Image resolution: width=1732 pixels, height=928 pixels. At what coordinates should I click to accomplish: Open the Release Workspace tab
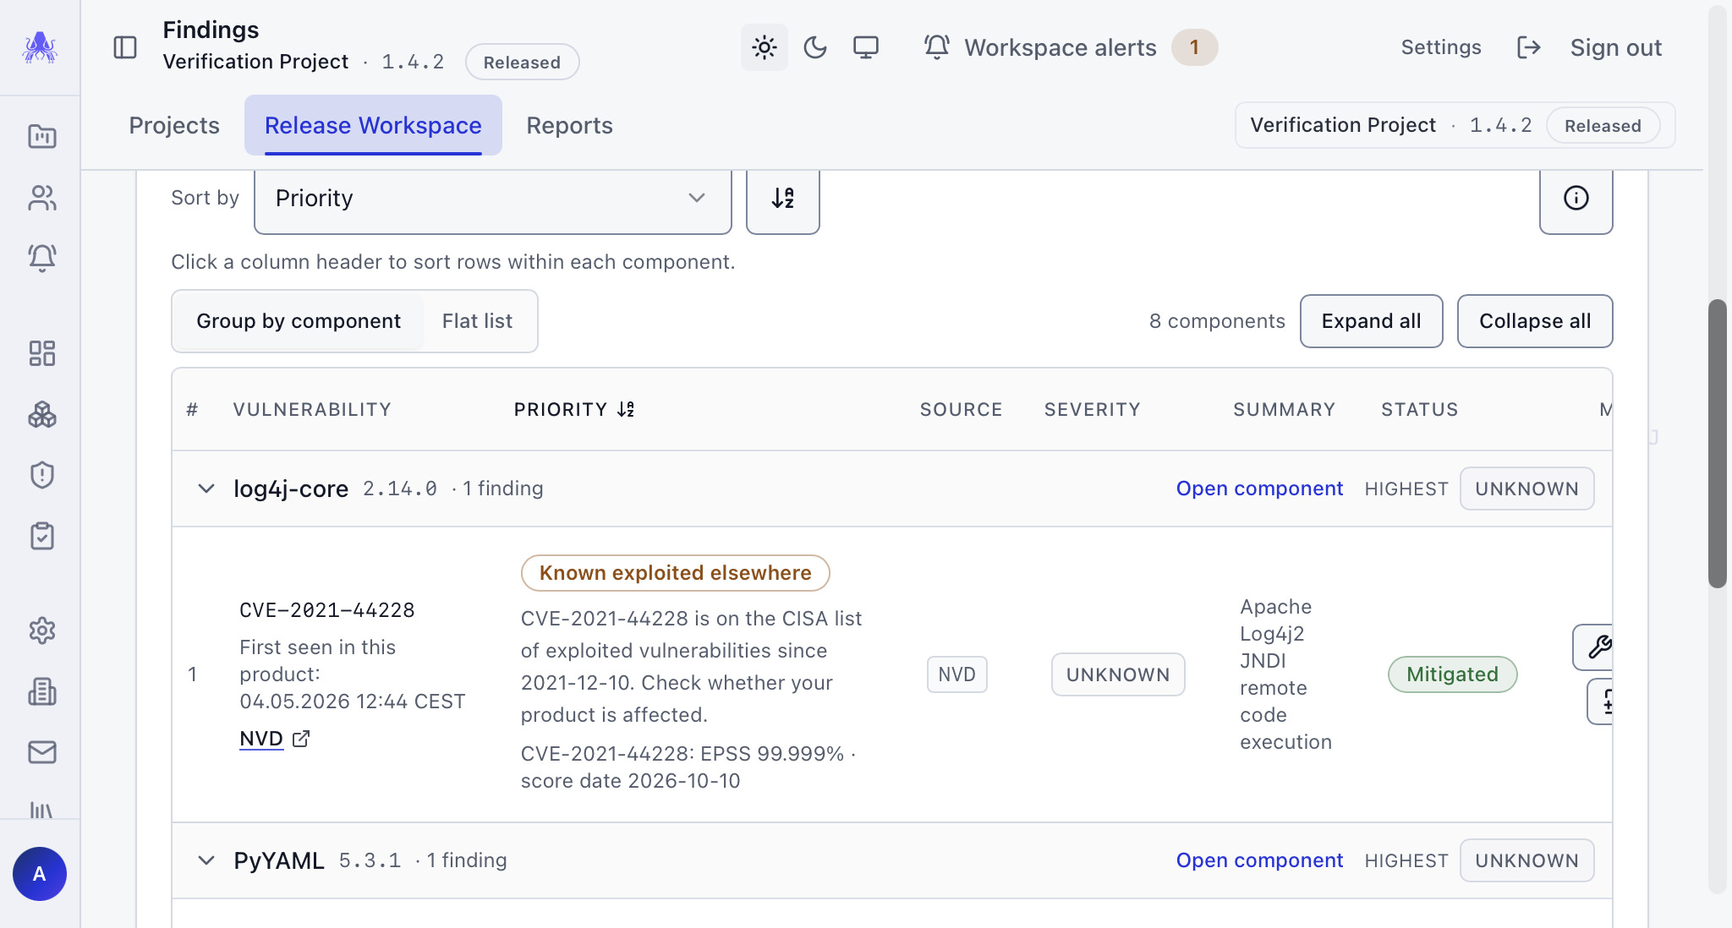(x=373, y=125)
